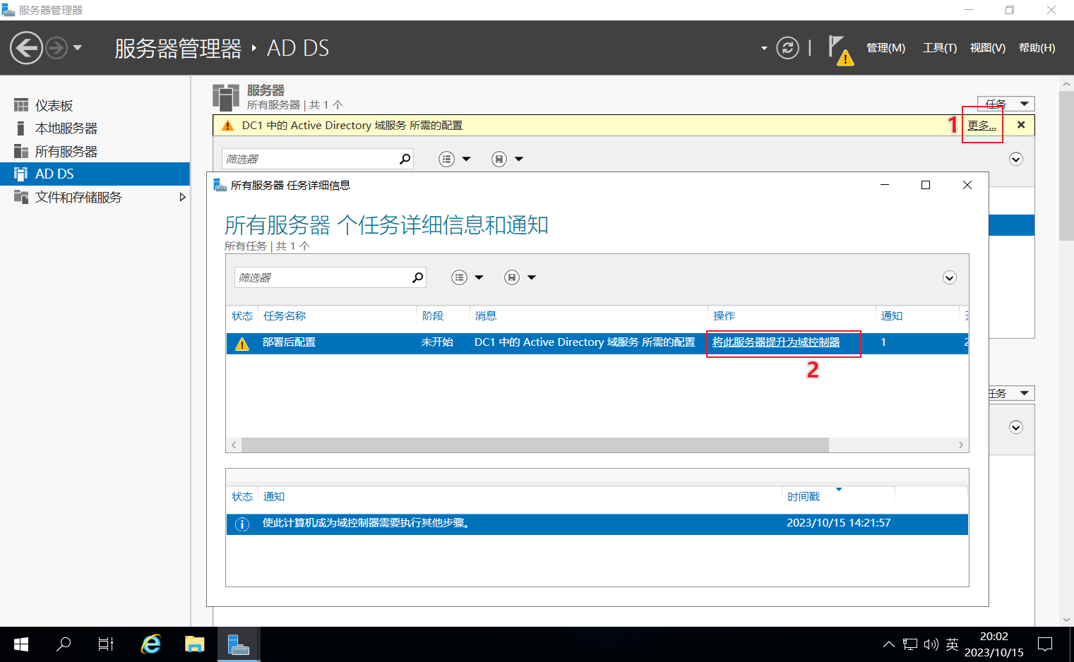
Task: Click Server Manager taskbar icon
Action: 239,644
